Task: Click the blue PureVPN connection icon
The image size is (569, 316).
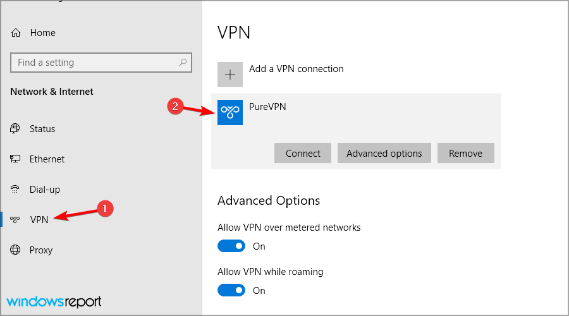Action: tap(230, 112)
